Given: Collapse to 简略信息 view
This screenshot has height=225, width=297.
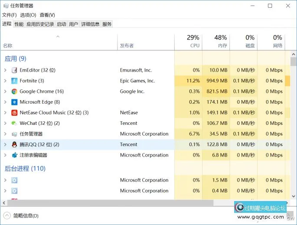Looking at the screenshot, I should coord(21,215).
